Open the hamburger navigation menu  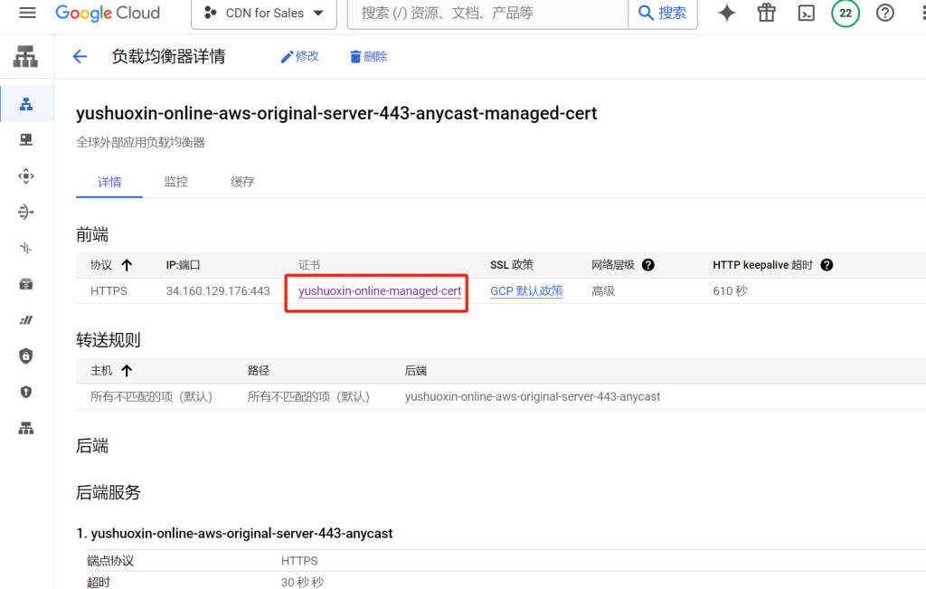coord(27,13)
